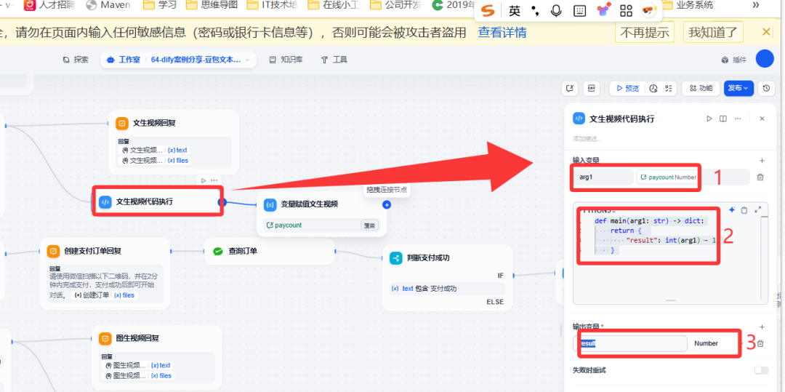Open the 查看详情 link
This screenshot has height=392, width=785.
[x=502, y=33]
